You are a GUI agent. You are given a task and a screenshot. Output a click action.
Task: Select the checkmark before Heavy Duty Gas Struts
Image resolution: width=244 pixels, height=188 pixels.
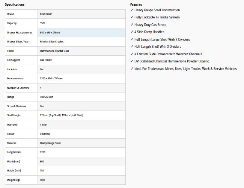coord(132,25)
